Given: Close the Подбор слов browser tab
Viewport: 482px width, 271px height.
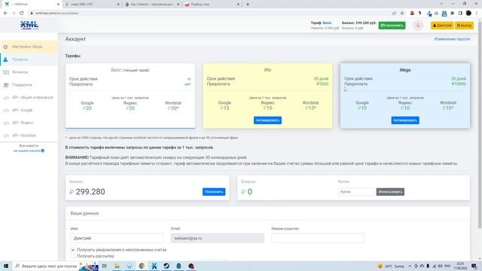Looking at the screenshot, I should (x=238, y=5).
